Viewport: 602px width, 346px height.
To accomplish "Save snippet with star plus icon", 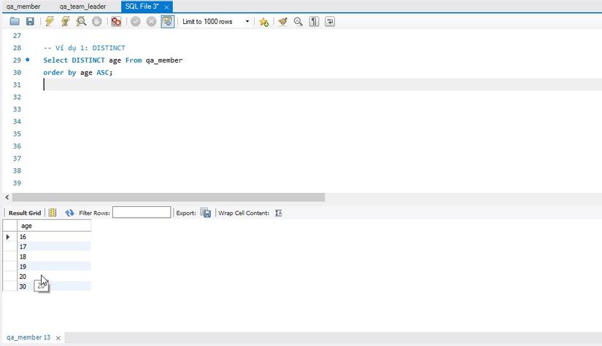I will [x=263, y=22].
